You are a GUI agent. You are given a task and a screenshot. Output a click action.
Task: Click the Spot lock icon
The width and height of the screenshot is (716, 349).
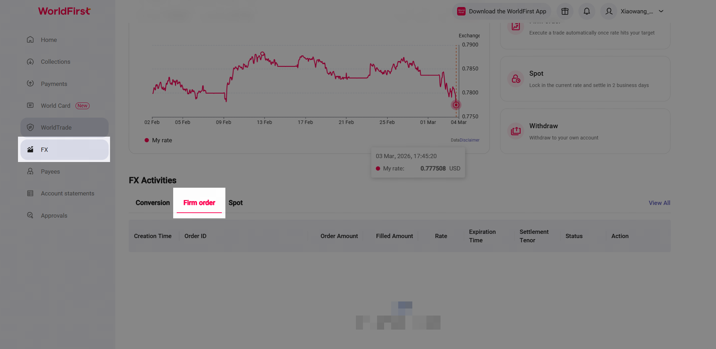(x=516, y=79)
